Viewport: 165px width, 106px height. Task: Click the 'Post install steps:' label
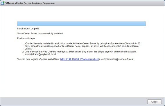26,38
